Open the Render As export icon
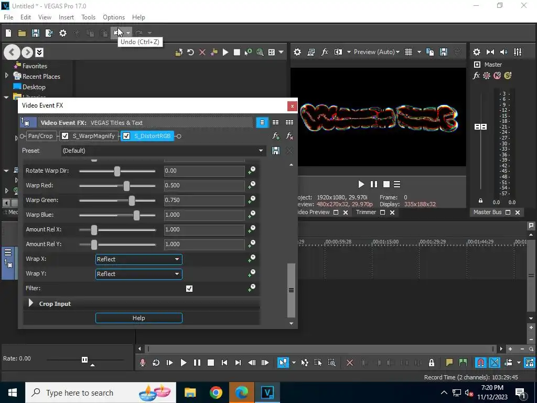 49,33
